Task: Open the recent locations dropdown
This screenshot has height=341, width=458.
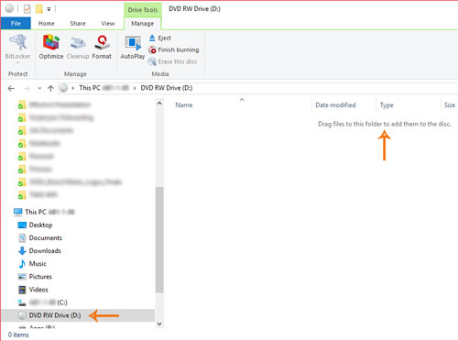Action: click(39, 88)
